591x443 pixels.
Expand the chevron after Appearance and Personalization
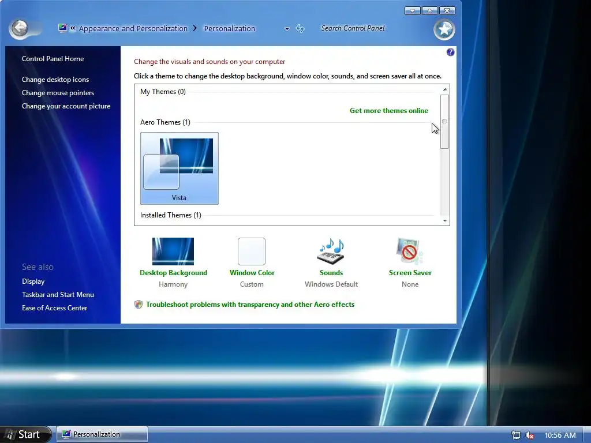point(195,28)
